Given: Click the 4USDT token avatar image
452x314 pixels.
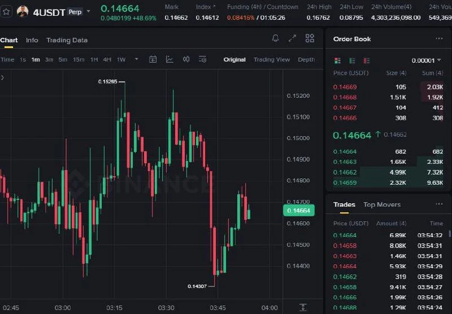Looking at the screenshot, I should pos(23,12).
